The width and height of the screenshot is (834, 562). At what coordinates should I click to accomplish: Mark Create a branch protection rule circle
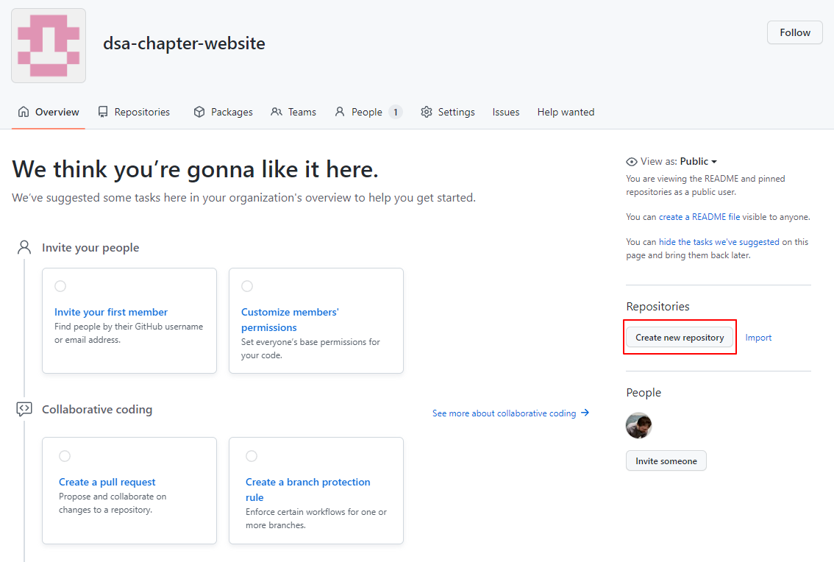(x=252, y=456)
